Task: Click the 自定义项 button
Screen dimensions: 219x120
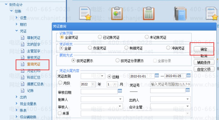Action: [x=204, y=69]
